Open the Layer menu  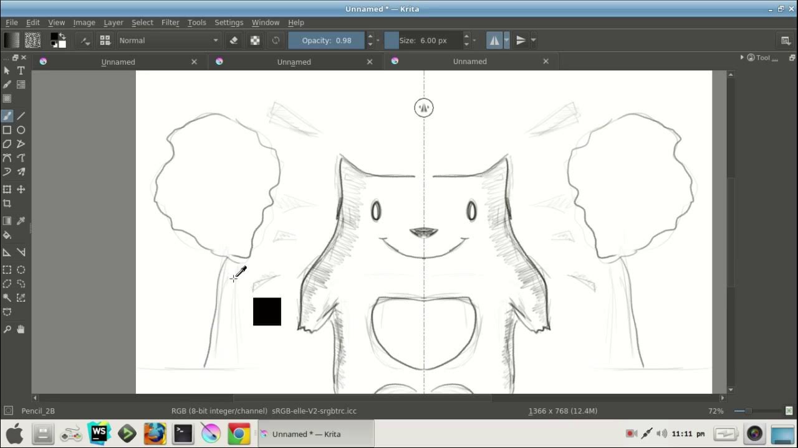(x=113, y=22)
